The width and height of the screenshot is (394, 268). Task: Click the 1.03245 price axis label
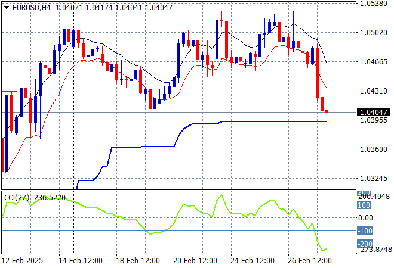click(373, 178)
